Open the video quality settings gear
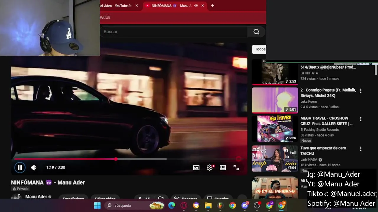The image size is (378, 212). tap(210, 168)
